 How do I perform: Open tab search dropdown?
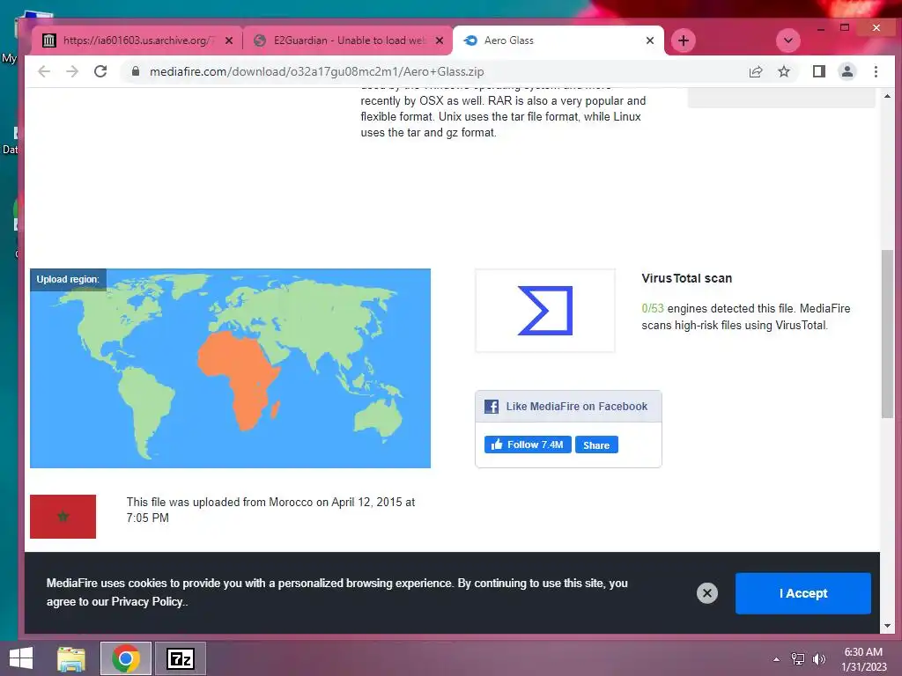788,40
